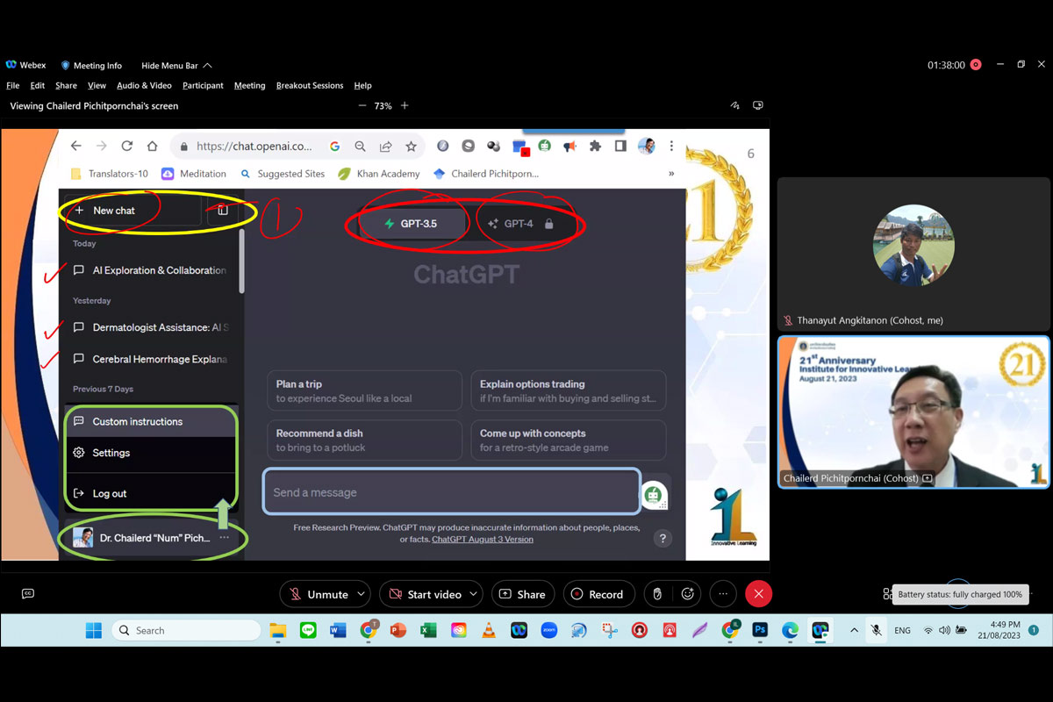Expand audio options arrow beside Unmute
The height and width of the screenshot is (702, 1053).
point(361,594)
